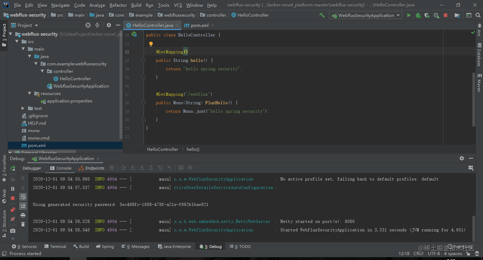Open View Breakpoints with the double red dots
The width and height of the screenshot is (483, 260).
pyautogui.click(x=13, y=210)
